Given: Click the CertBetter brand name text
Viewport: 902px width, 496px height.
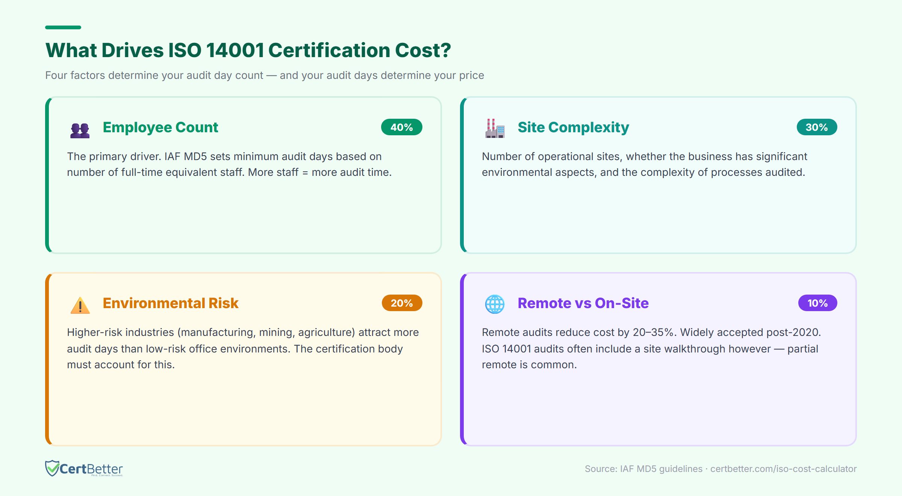Looking at the screenshot, I should [91, 469].
